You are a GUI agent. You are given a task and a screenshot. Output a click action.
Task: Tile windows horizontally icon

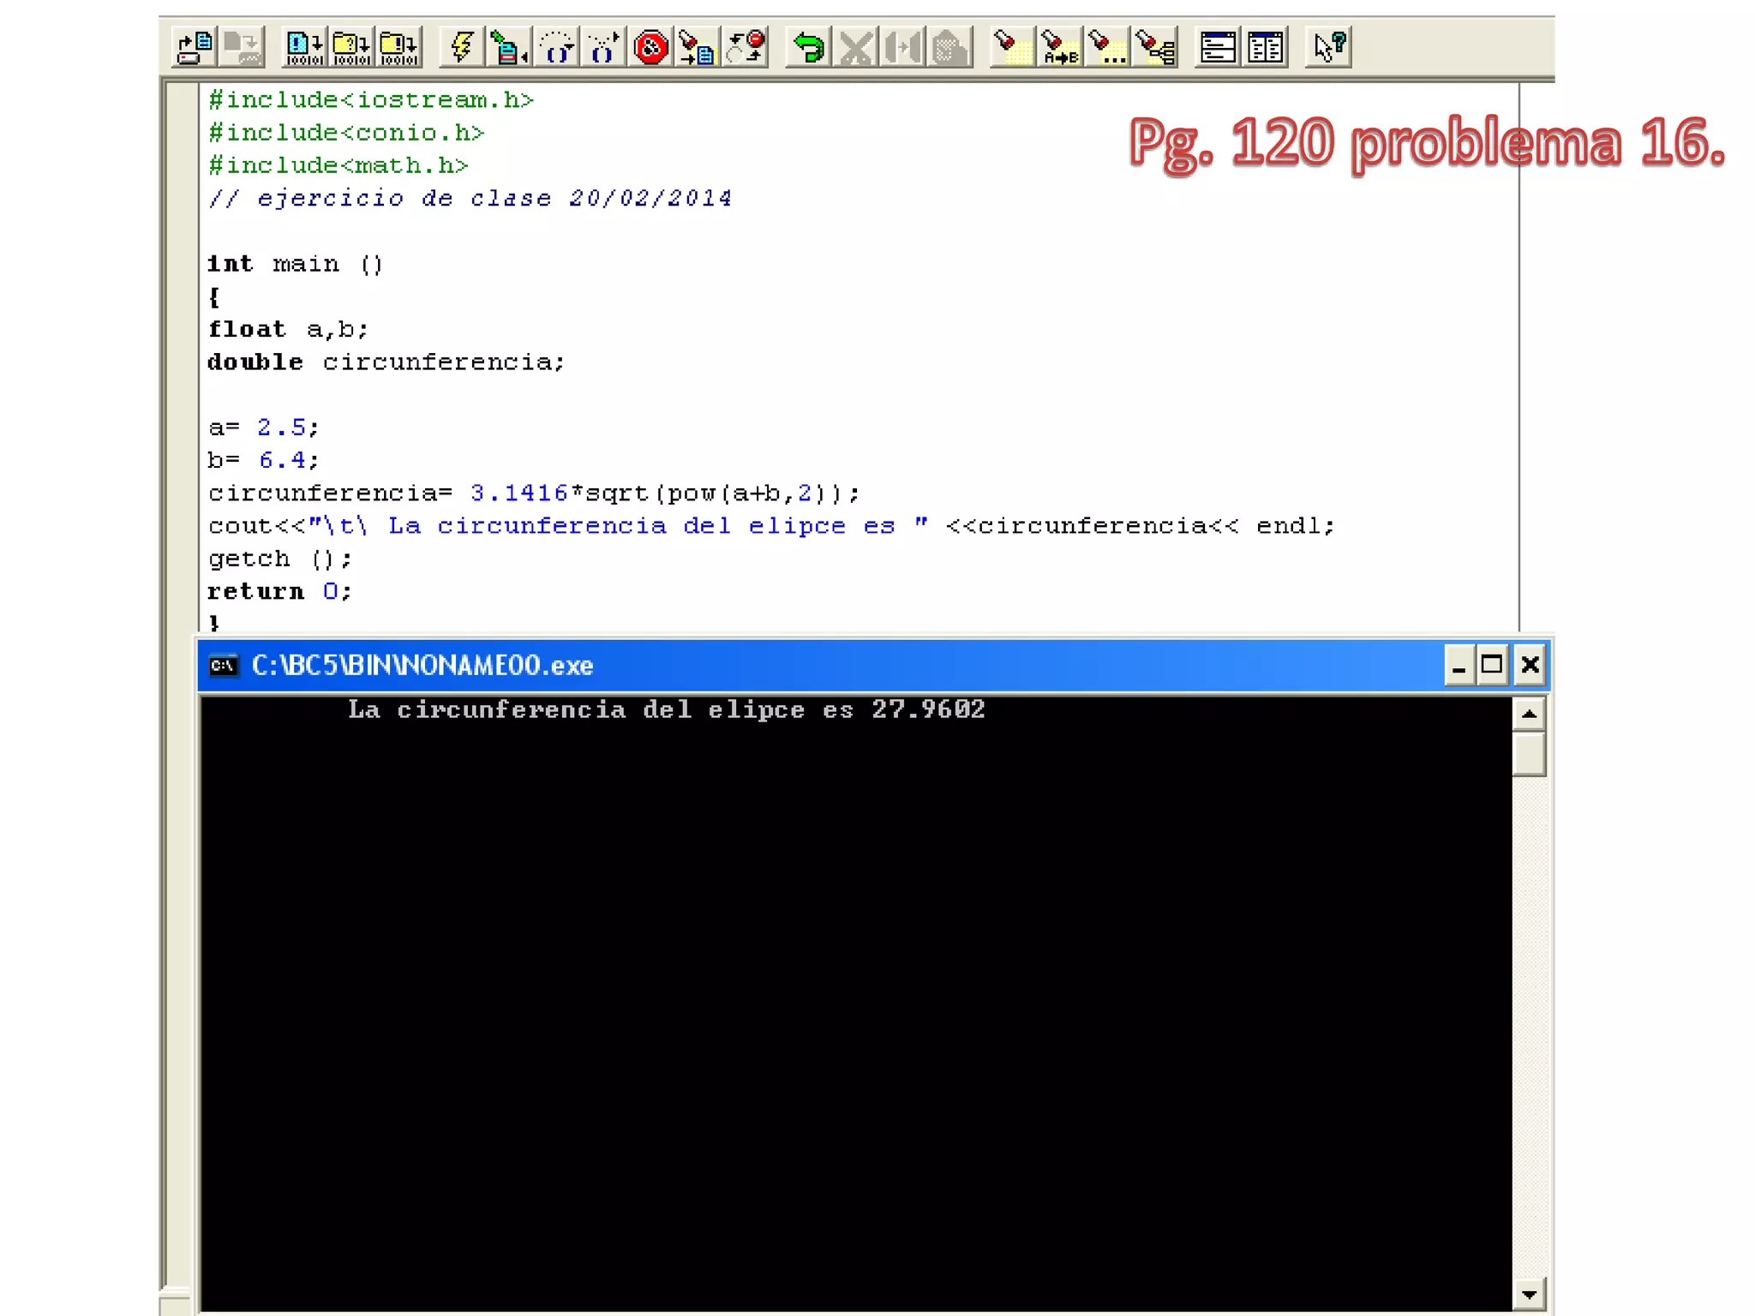click(x=1218, y=47)
